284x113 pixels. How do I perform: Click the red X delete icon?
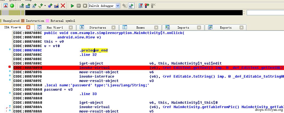tap(63, 6)
